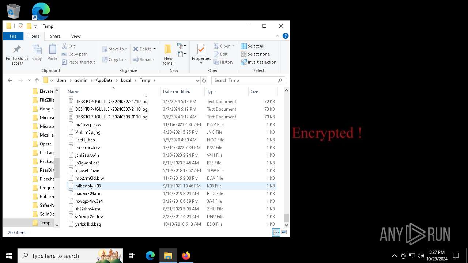
Task: Click AppData in the address path
Action: (104, 80)
